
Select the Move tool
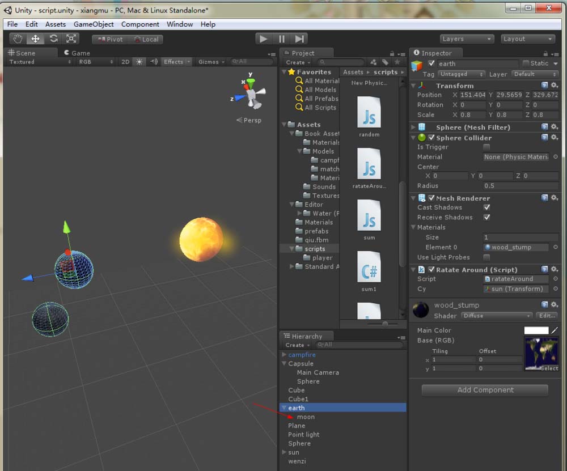click(35, 39)
